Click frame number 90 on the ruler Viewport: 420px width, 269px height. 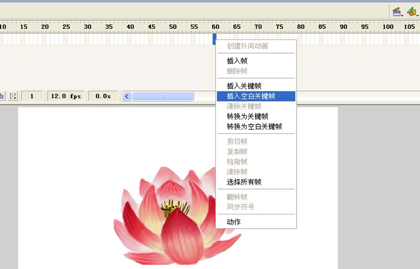point(343,27)
